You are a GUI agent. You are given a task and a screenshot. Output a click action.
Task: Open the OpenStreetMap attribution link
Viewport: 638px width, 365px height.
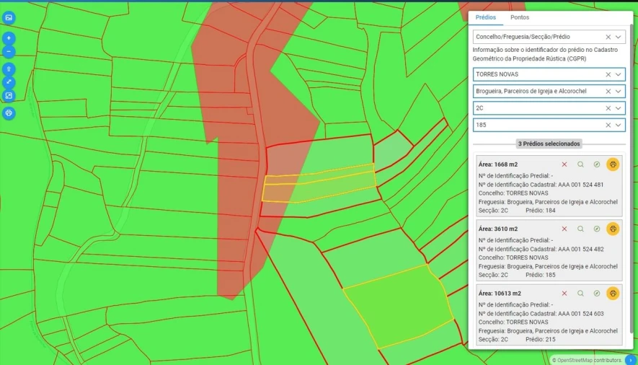[x=575, y=360]
